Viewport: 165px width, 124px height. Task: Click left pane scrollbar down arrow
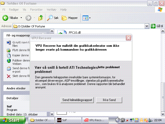(52, 114)
